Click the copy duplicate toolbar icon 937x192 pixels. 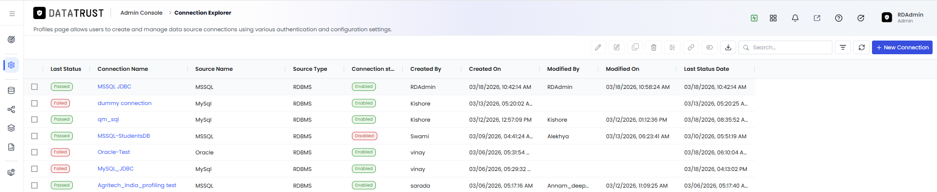[x=635, y=47]
